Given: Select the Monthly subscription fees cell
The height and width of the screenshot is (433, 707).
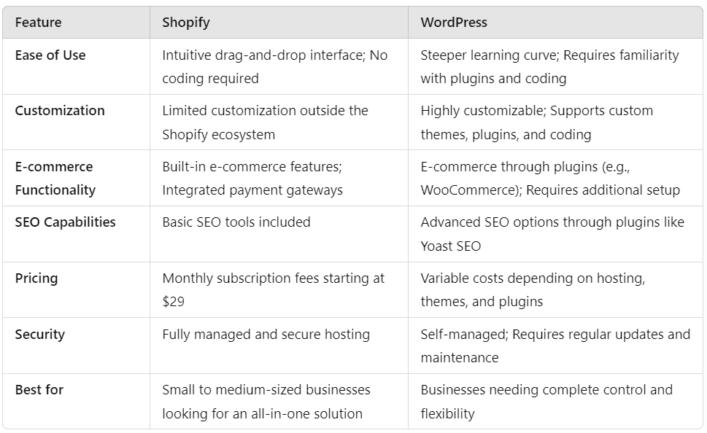Looking at the screenshot, I should tap(274, 289).
